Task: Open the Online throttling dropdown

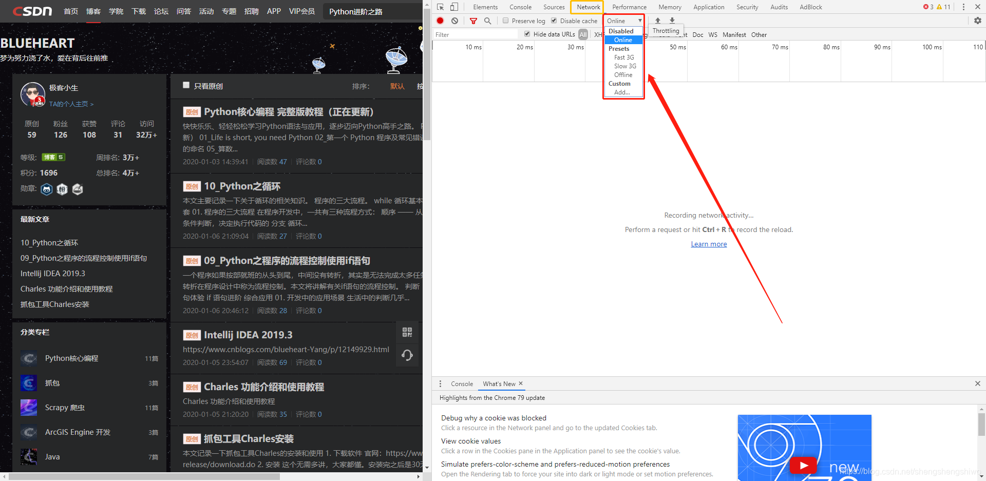Action: [x=624, y=21]
